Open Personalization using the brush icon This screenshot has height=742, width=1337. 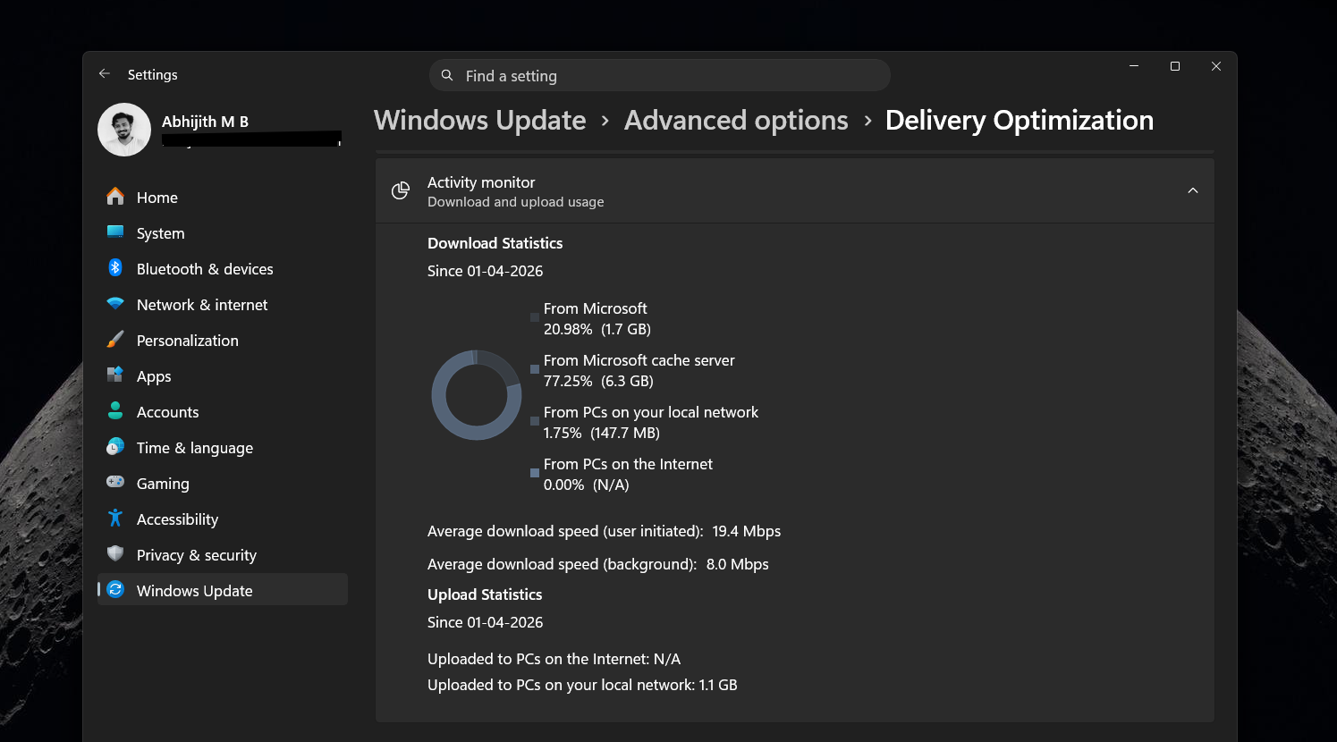pyautogui.click(x=115, y=340)
